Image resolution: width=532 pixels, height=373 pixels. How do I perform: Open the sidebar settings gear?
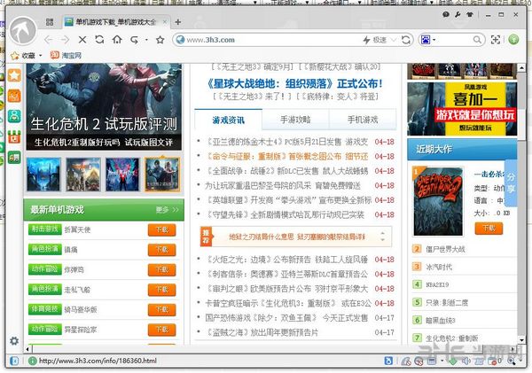click(14, 341)
